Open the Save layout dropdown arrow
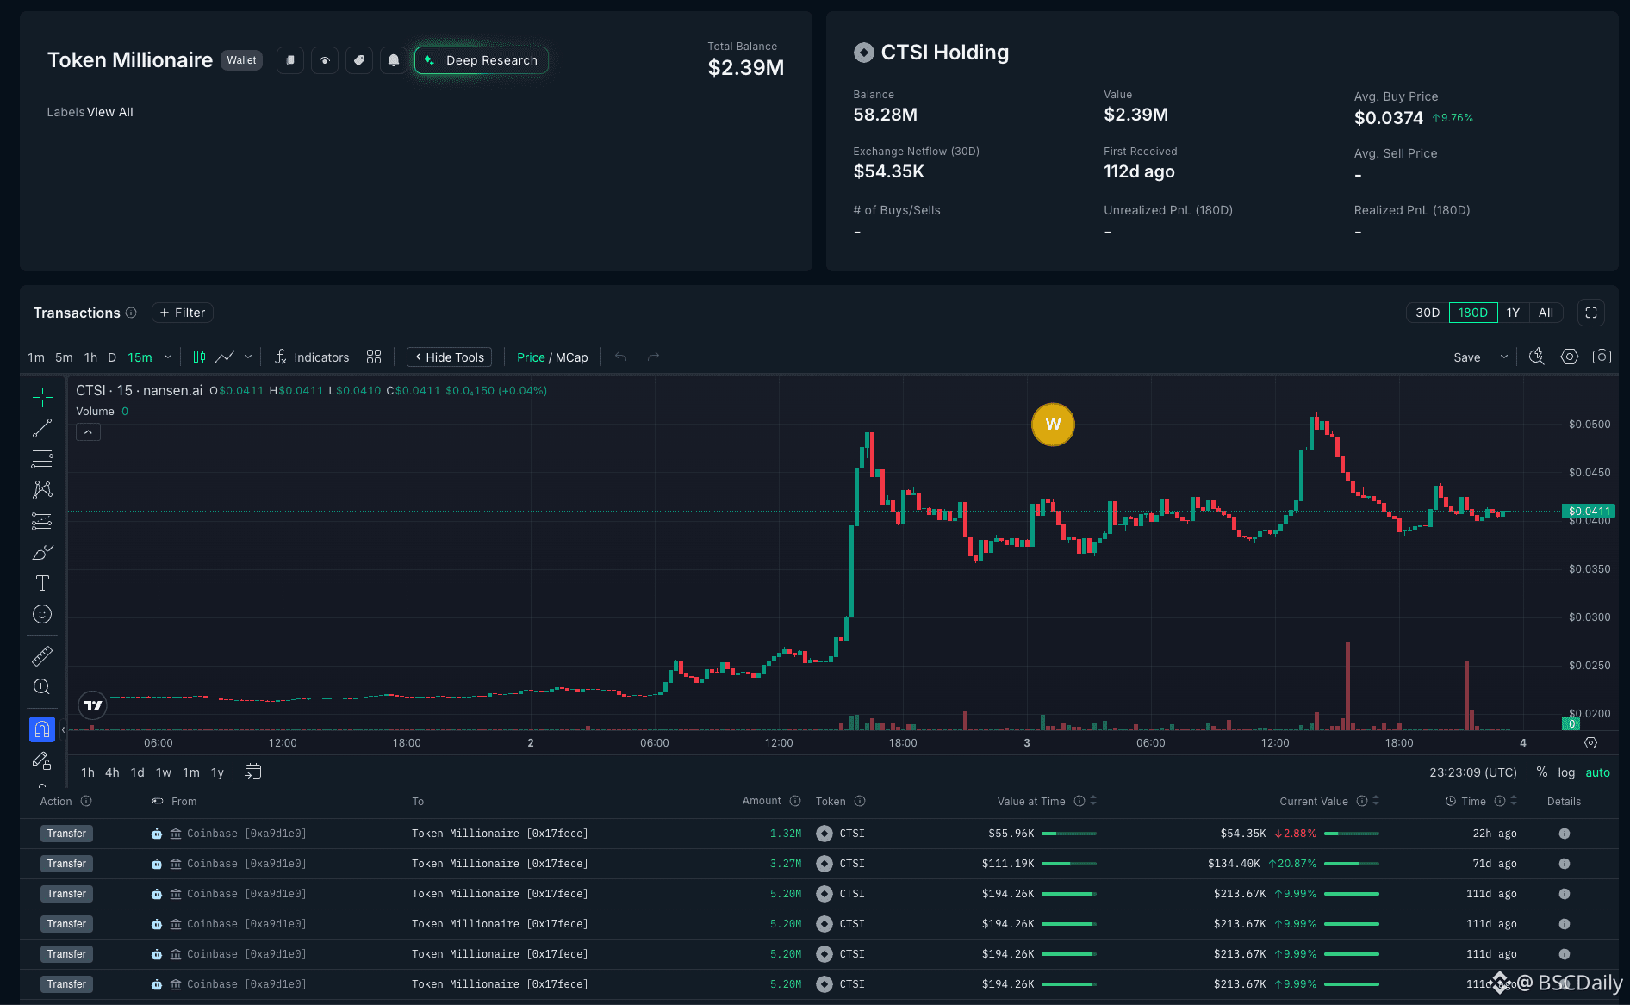Viewport: 1630px width, 1005px height. coord(1504,357)
